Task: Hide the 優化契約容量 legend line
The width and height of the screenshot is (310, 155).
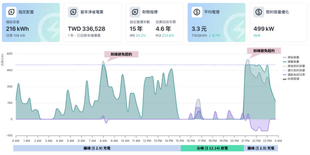Action: [294, 70]
